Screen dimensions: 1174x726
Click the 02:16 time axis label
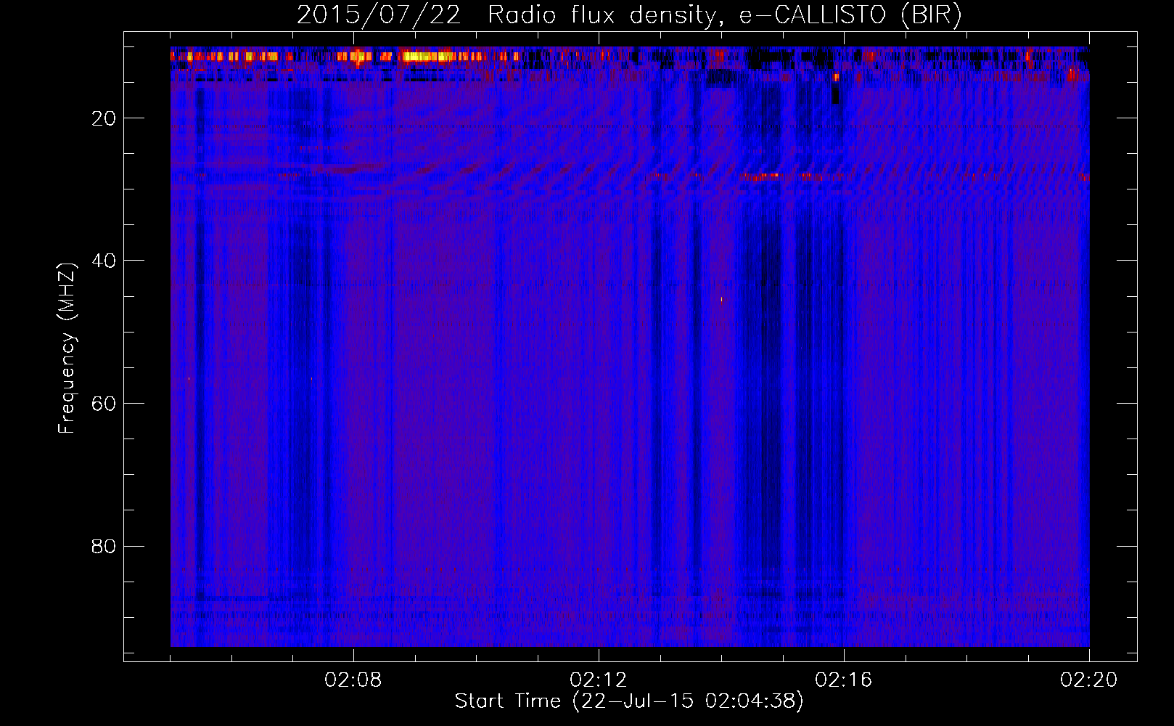pyautogui.click(x=844, y=680)
